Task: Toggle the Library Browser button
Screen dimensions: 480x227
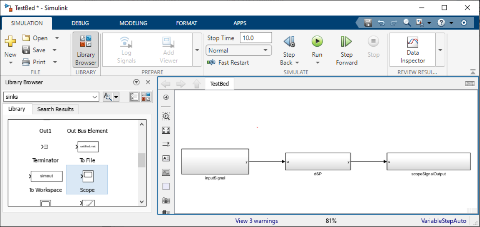Action: (86, 50)
